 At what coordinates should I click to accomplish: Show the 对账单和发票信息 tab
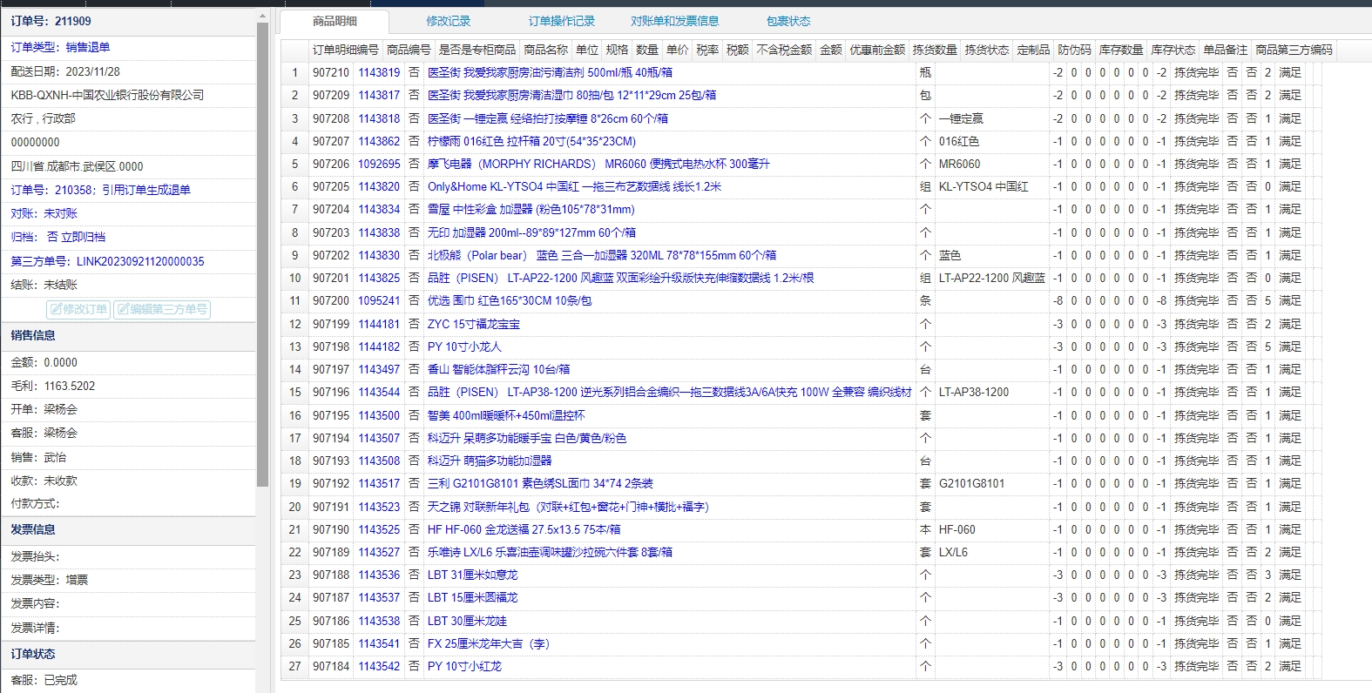tap(675, 21)
